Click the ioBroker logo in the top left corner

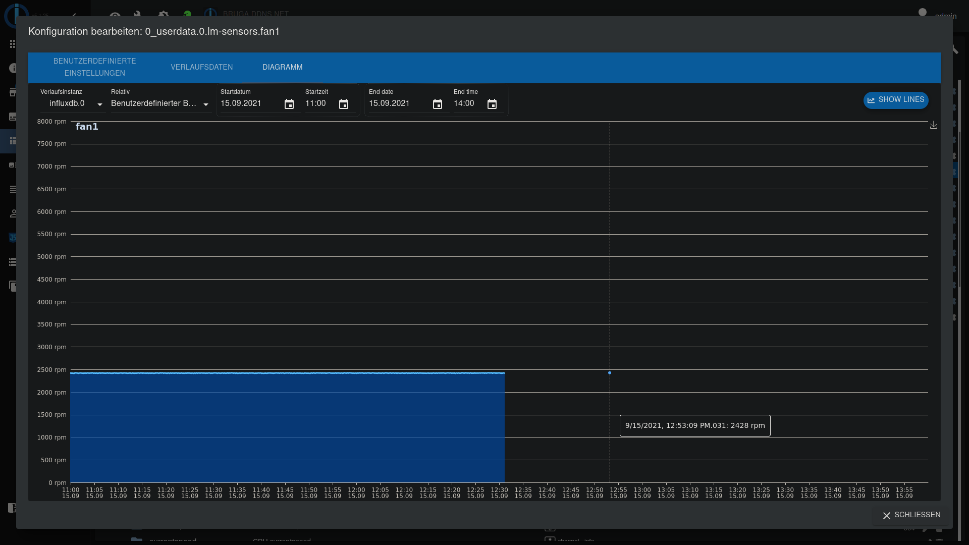click(x=15, y=16)
